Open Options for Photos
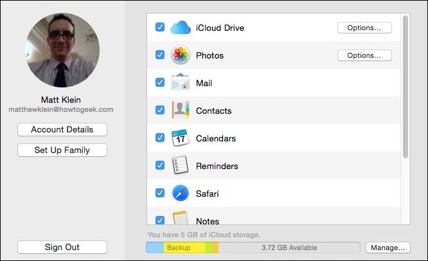This screenshot has height=261, width=428. (x=364, y=55)
